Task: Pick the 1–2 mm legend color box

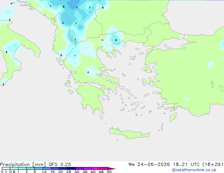Action: [22, 168]
